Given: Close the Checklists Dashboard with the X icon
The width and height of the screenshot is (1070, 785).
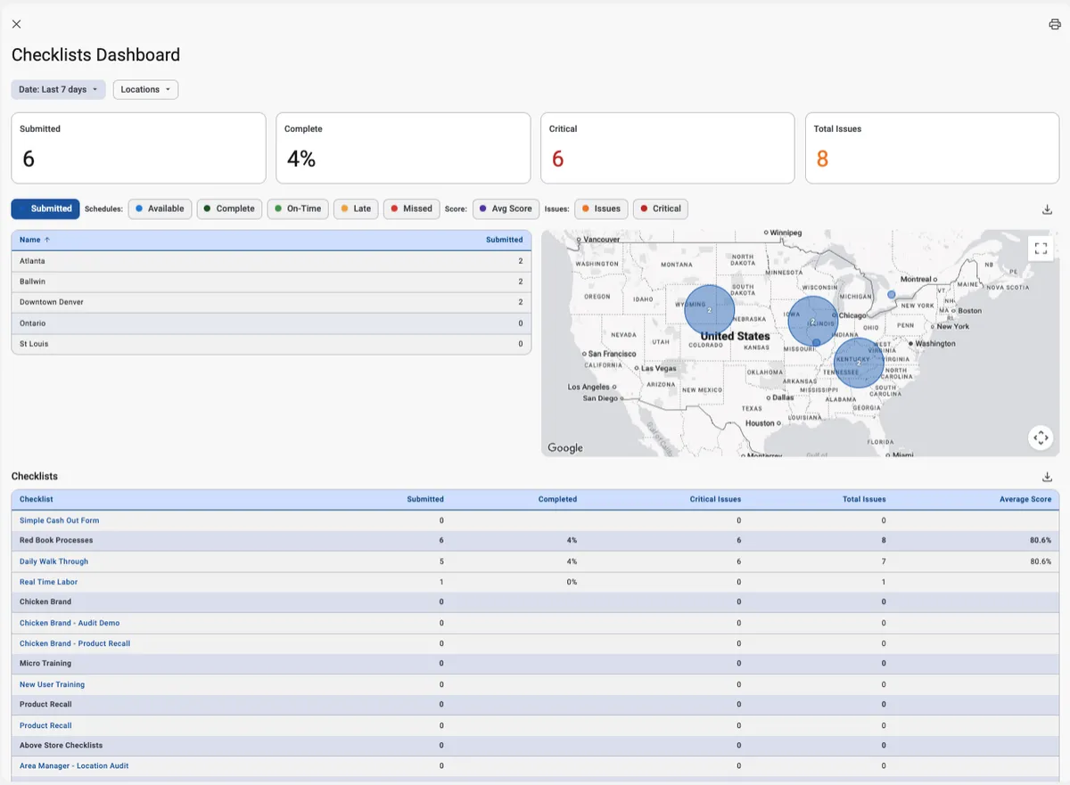Looking at the screenshot, I should 16,24.
